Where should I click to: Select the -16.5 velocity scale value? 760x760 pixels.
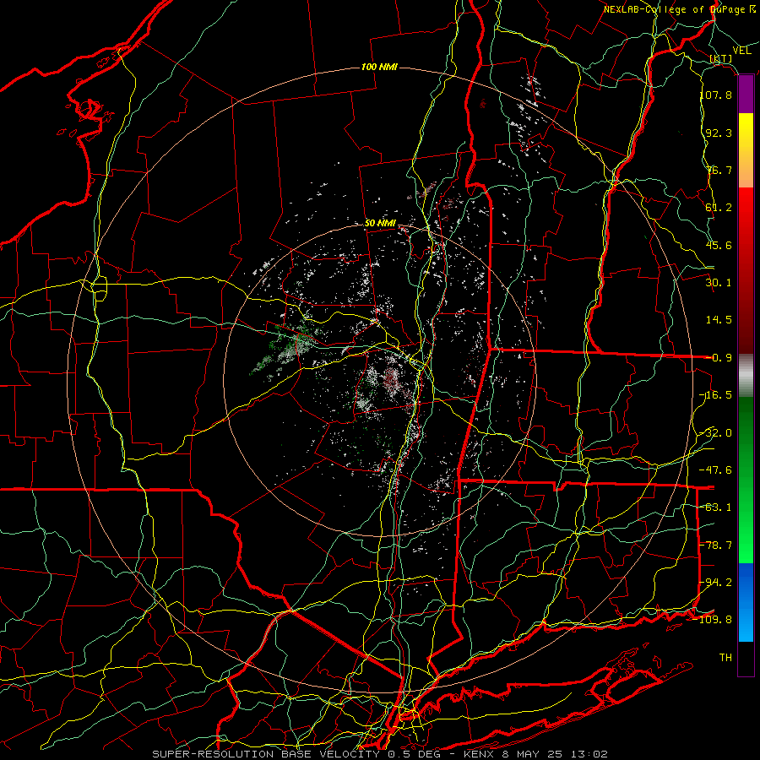716,395
